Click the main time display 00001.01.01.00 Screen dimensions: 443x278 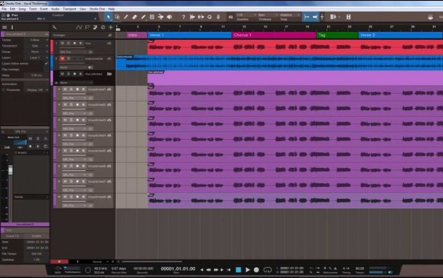point(178,268)
